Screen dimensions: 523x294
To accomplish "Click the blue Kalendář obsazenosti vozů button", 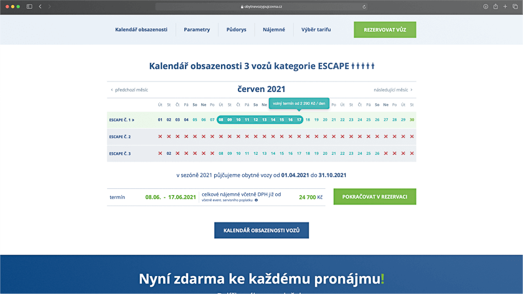I will pyautogui.click(x=261, y=230).
